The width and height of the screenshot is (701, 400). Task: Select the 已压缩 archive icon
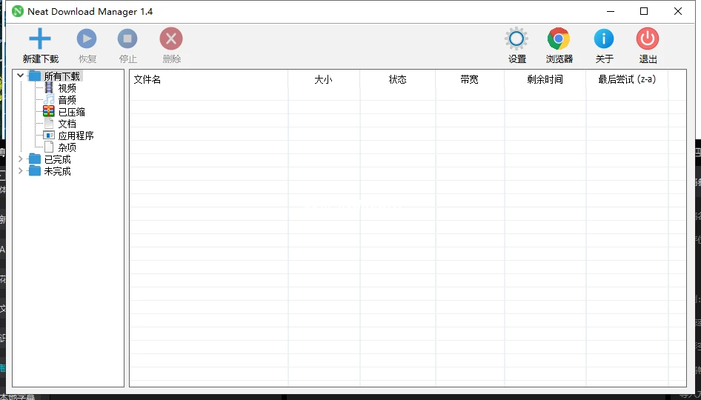point(49,111)
